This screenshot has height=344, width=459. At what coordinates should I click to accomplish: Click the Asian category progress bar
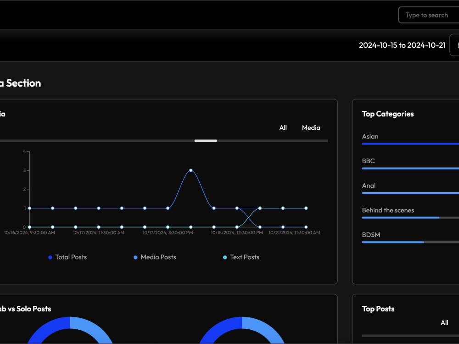(410, 144)
